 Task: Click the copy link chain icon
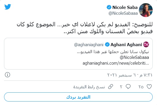pyautogui.click(x=111, y=87)
